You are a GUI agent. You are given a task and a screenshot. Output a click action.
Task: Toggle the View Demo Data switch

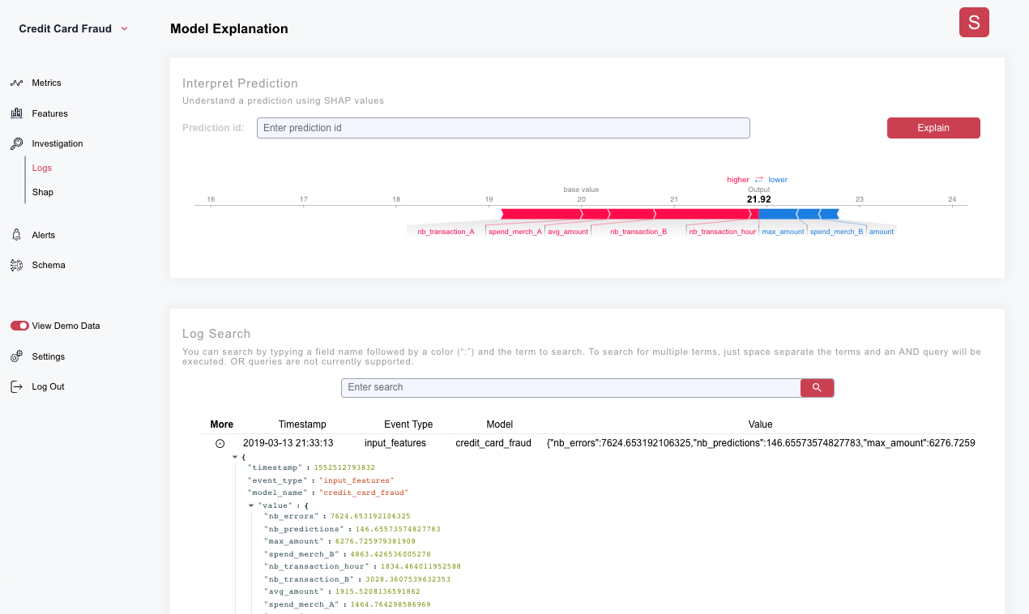click(19, 326)
